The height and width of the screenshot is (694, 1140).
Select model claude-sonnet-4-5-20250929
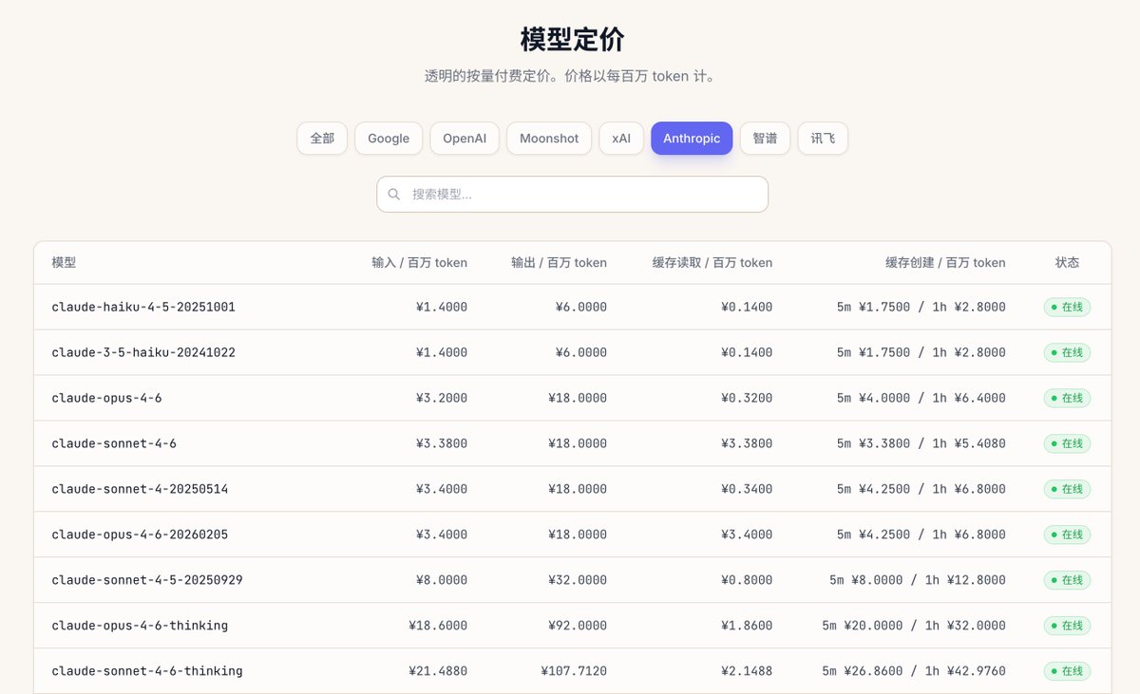pyautogui.click(x=147, y=580)
